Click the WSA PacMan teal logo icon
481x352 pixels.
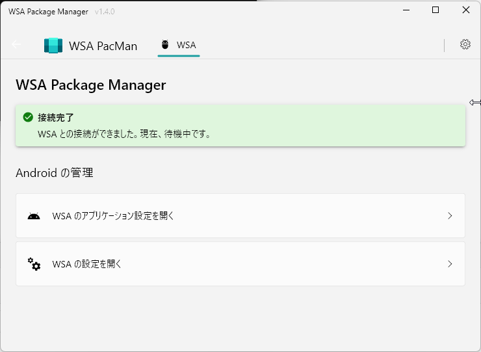click(53, 46)
